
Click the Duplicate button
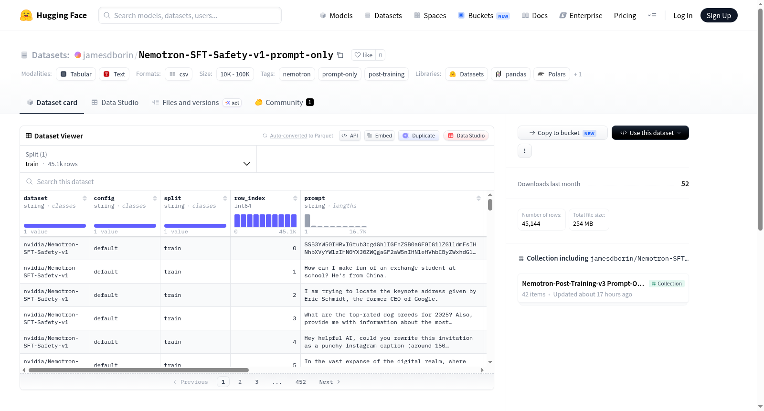pos(419,136)
